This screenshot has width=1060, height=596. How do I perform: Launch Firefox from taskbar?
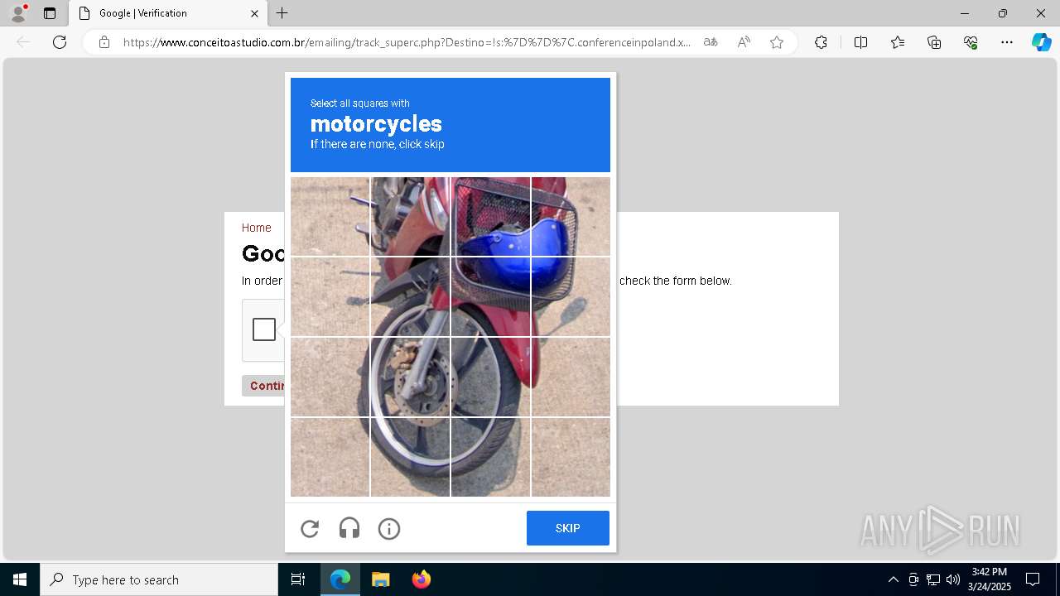click(x=421, y=579)
